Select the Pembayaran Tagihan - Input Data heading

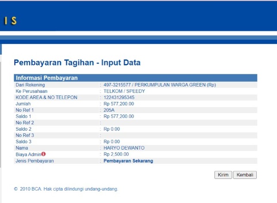pos(77,63)
